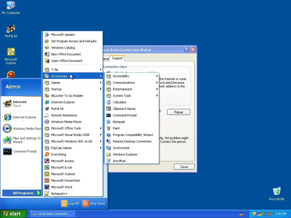291x218 pixels.
Task: Launch Remote Desktop Connection
Action: pyautogui.click(x=132, y=141)
